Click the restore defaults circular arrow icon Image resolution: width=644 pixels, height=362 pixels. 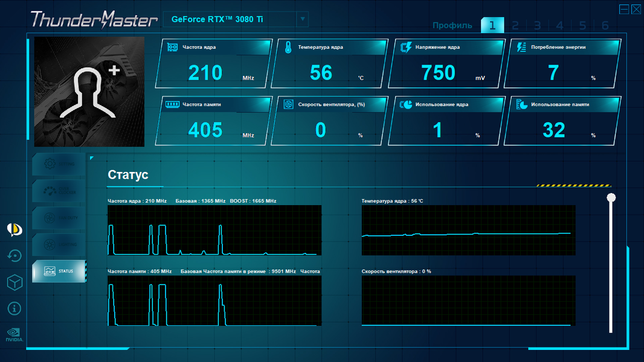[x=14, y=256]
